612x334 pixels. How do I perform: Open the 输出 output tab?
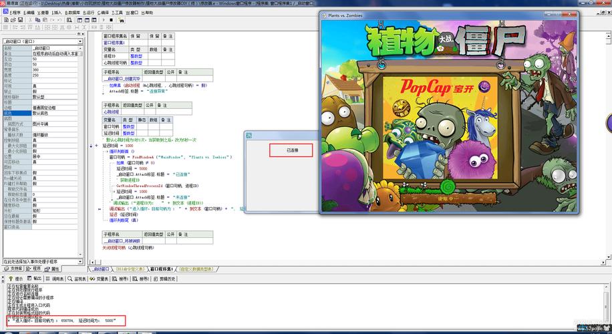[35, 279]
